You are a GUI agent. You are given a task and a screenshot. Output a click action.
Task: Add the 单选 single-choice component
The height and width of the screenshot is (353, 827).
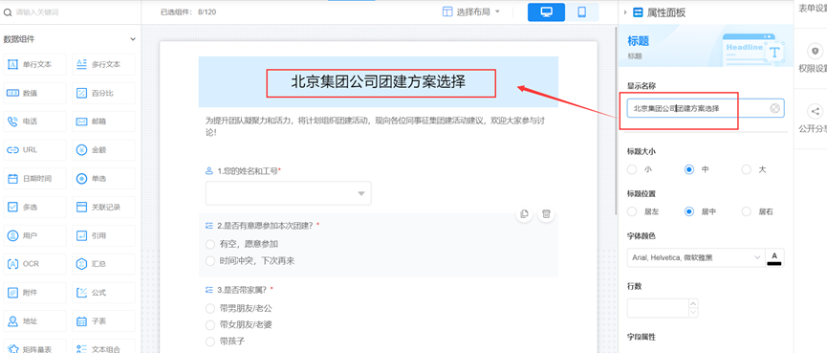point(103,178)
